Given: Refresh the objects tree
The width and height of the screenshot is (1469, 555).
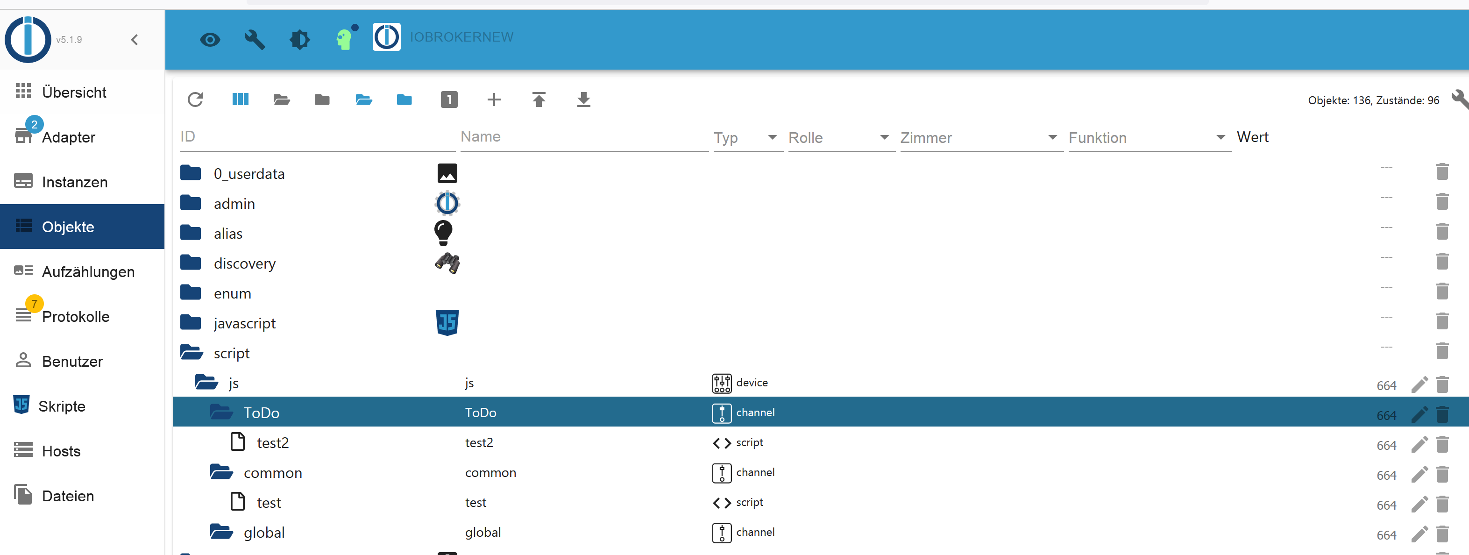Looking at the screenshot, I should [195, 100].
